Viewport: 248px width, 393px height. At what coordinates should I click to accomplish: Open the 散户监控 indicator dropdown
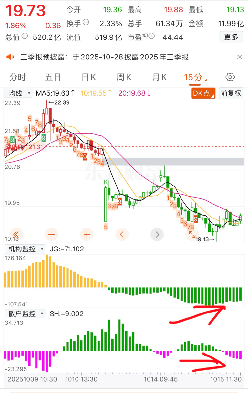coord(25,313)
